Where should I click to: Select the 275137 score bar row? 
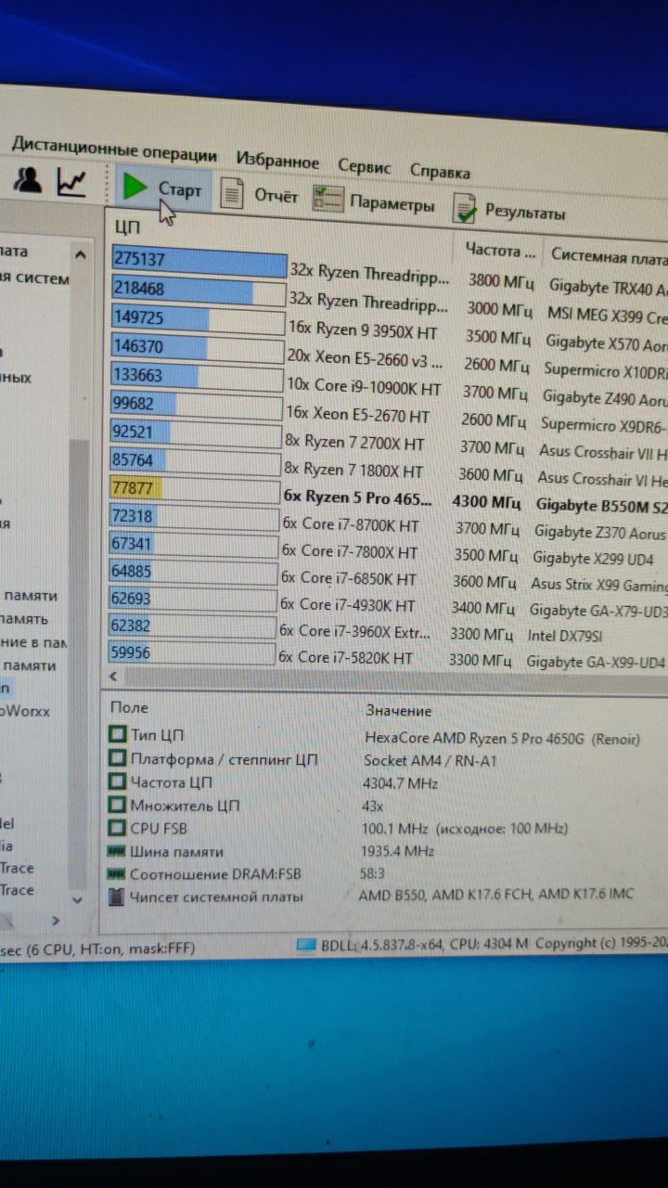click(199, 262)
